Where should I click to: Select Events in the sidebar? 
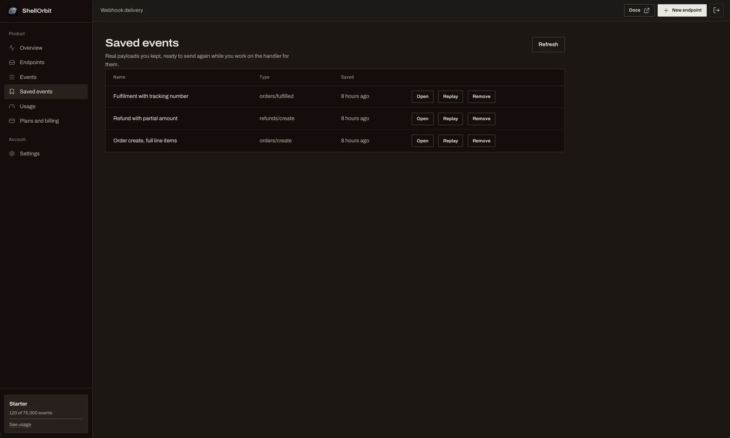click(46, 77)
